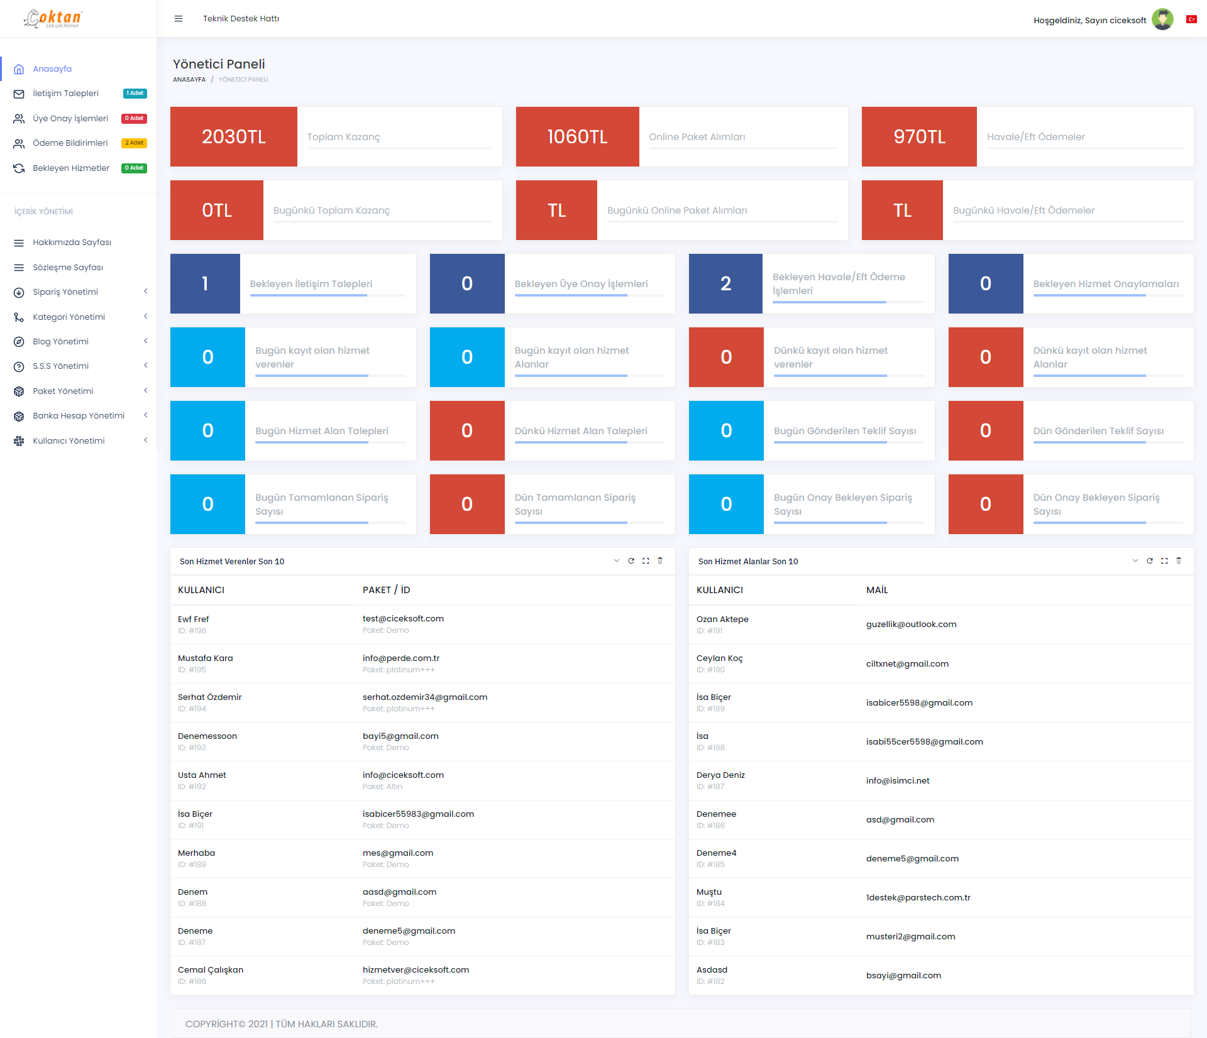Click the 970TL Havale/Eft Ödemeler tile

(x=919, y=137)
